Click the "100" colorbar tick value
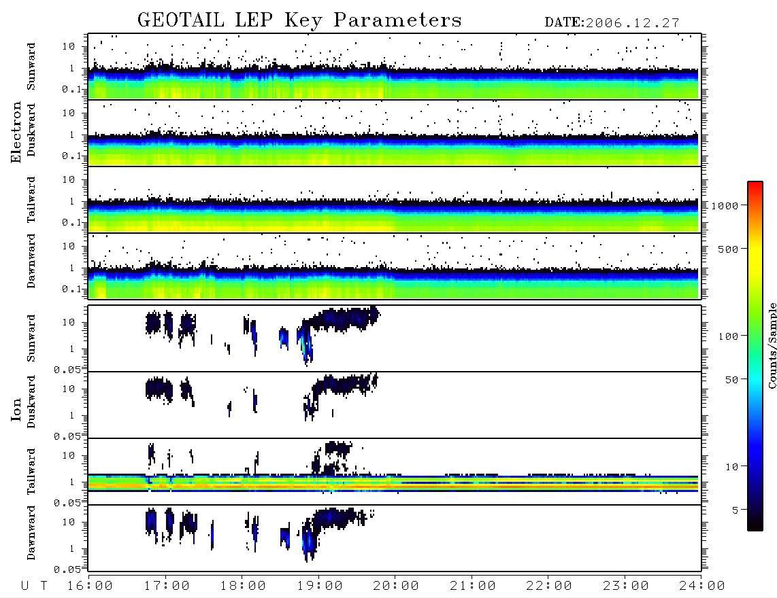 coord(728,336)
